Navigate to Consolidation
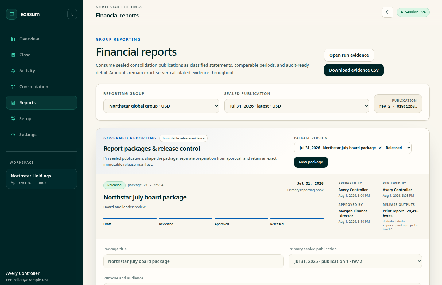The height and width of the screenshot is (285, 442). [x=41, y=87]
